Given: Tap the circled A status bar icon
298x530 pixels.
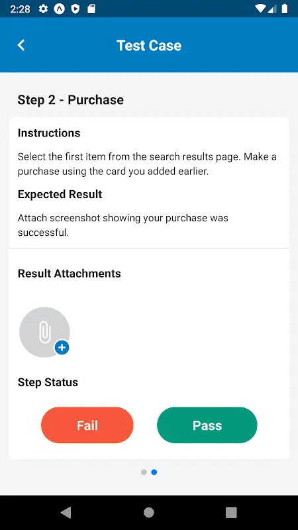Looking at the screenshot, I should (x=59, y=9).
